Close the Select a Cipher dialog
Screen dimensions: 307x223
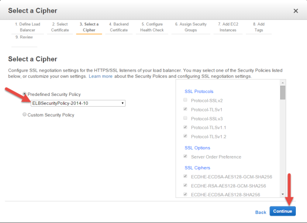296,11
